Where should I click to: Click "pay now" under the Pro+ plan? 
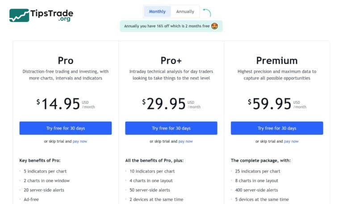[185, 141]
